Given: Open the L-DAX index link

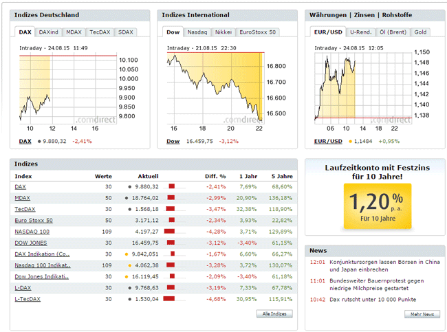Looking at the screenshot, I should pyautogui.click(x=23, y=288).
